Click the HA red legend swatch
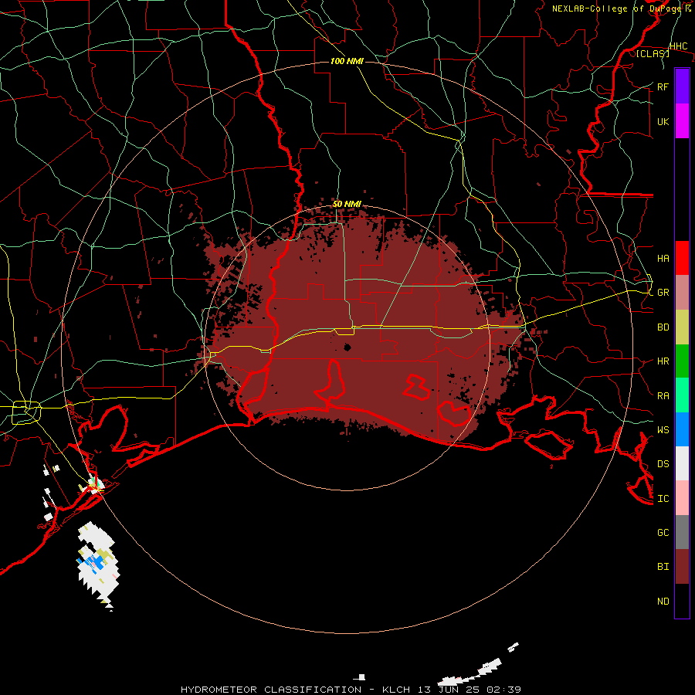The width and height of the screenshot is (695, 695). pos(682,258)
